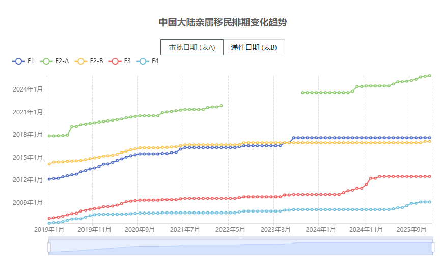Select the 审批日期 (表A) tab
The height and width of the screenshot is (273, 442).
pos(192,47)
